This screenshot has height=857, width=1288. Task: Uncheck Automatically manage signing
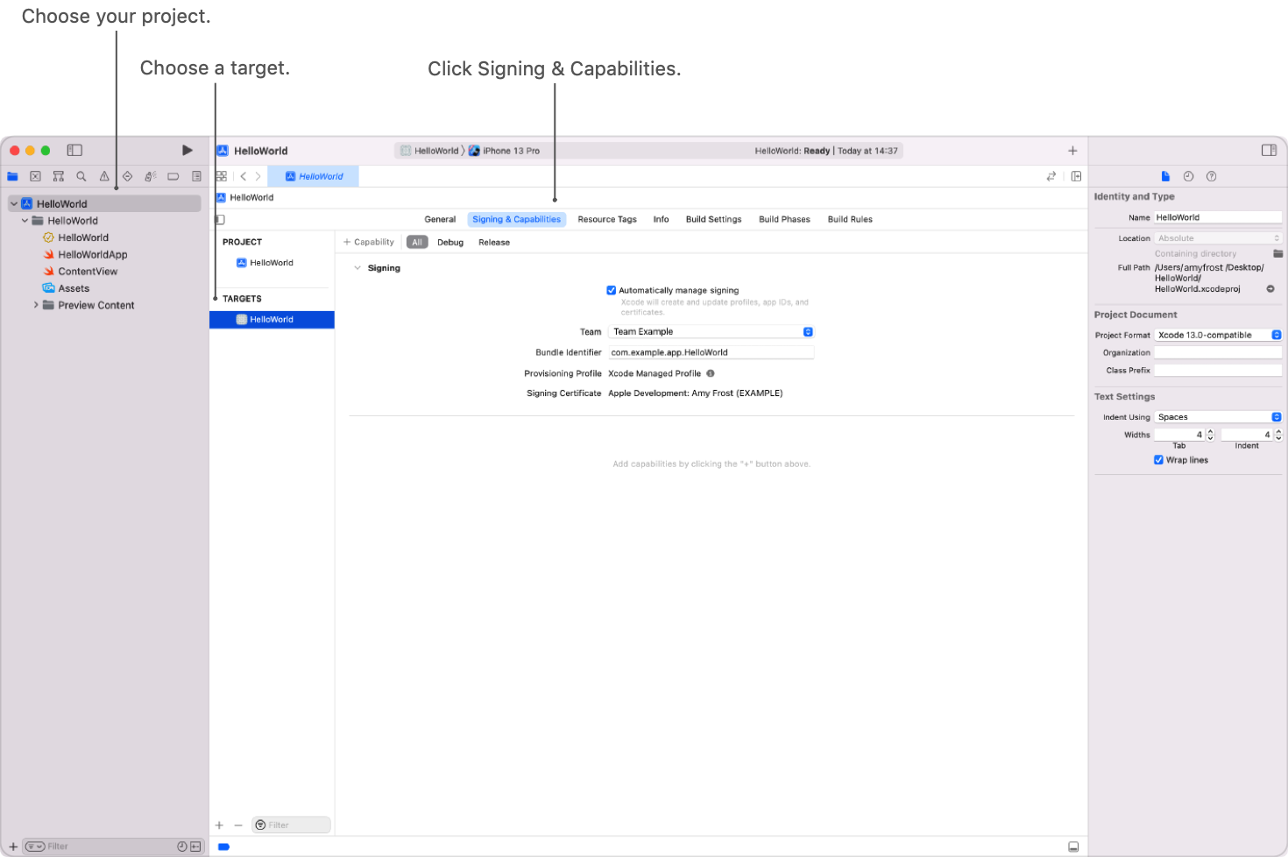pos(611,290)
